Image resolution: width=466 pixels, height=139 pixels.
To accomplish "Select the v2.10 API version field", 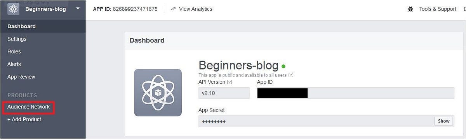I will coord(224,93).
